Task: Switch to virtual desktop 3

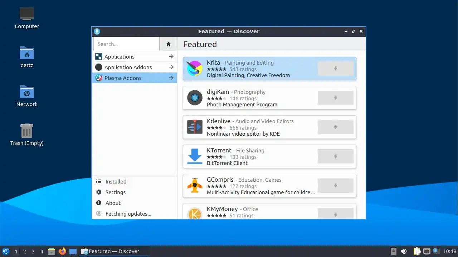Action: [33, 251]
